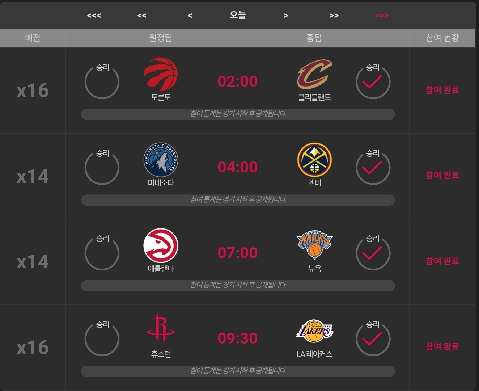Click the Cleveland Cavaliers logo
The image size is (479, 391).
[x=314, y=74]
